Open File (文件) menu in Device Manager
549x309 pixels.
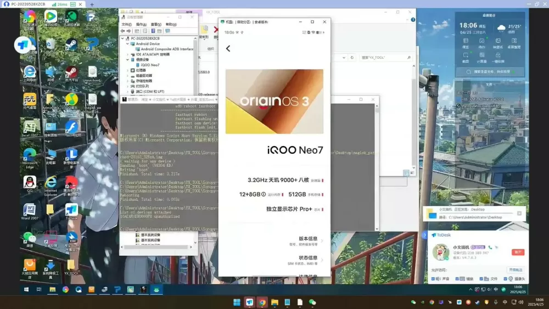(126, 25)
